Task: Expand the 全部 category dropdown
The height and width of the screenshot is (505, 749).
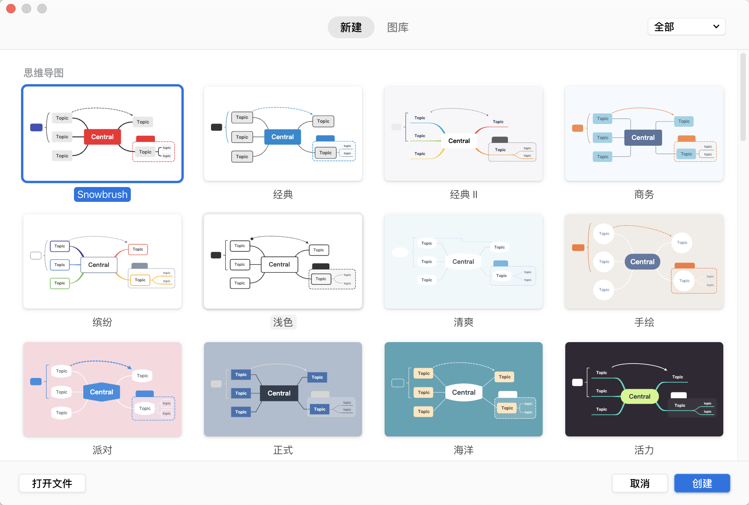Action: [685, 27]
